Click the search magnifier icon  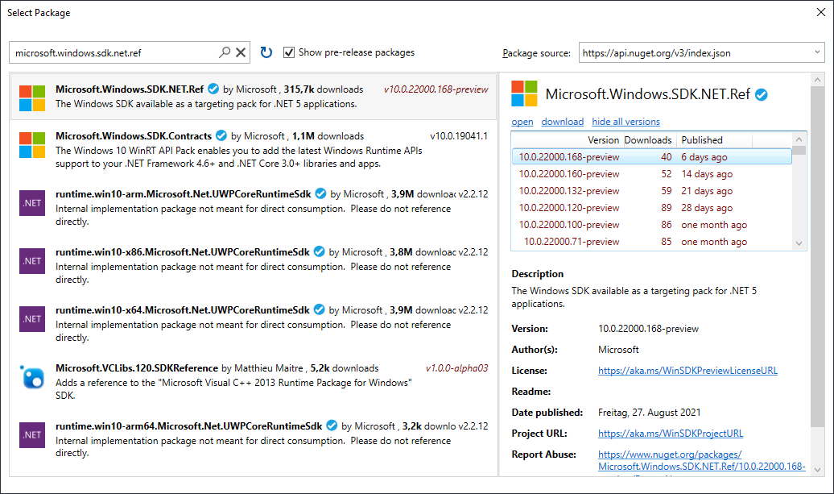[x=225, y=52]
